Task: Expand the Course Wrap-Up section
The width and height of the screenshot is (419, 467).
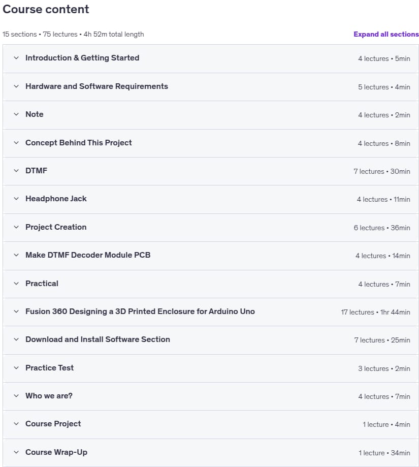Action: (211, 452)
